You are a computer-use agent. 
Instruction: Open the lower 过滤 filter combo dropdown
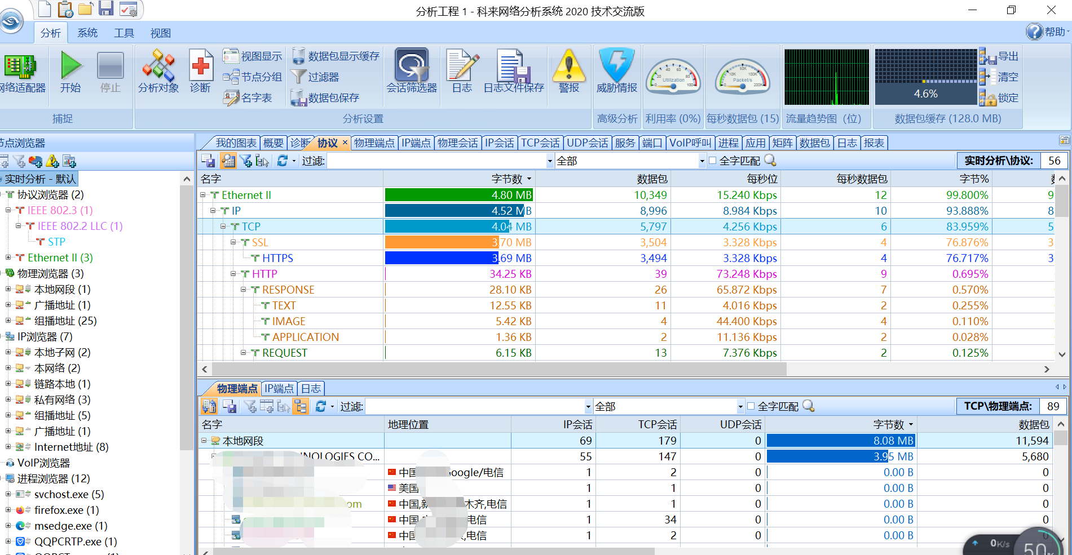point(588,407)
